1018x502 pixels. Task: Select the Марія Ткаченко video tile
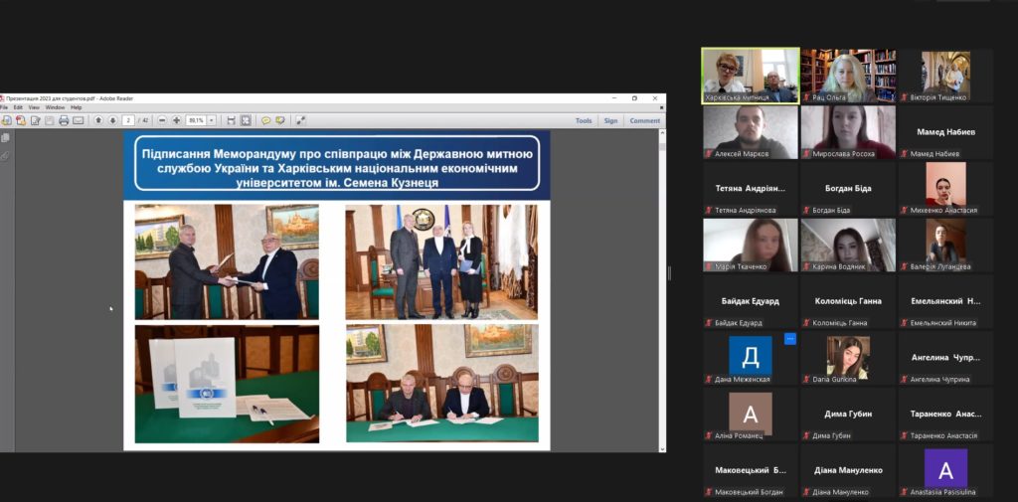751,245
